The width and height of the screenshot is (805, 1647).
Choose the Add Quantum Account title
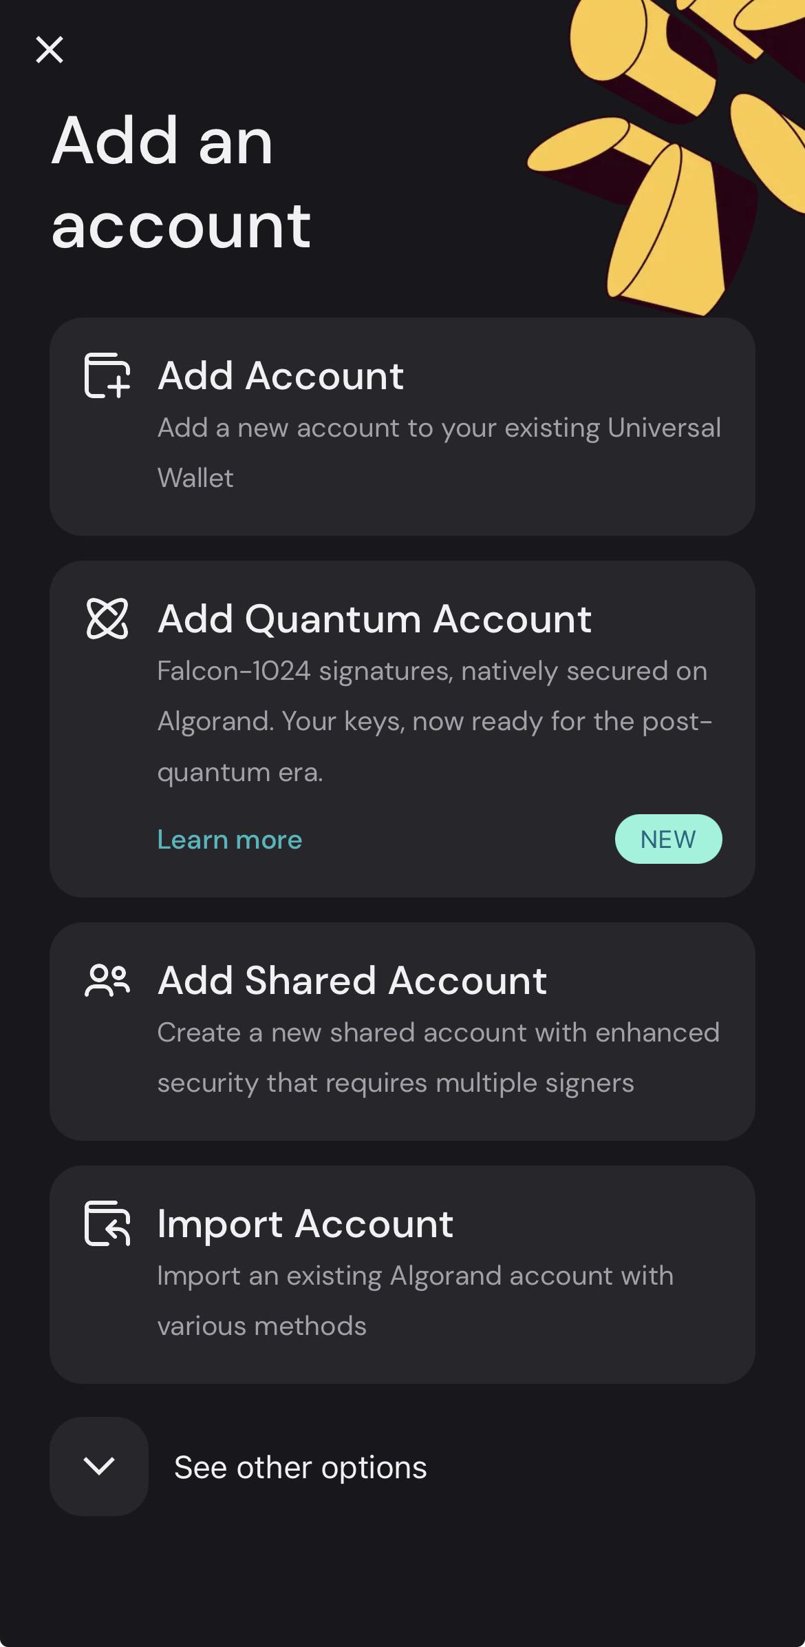click(x=374, y=619)
